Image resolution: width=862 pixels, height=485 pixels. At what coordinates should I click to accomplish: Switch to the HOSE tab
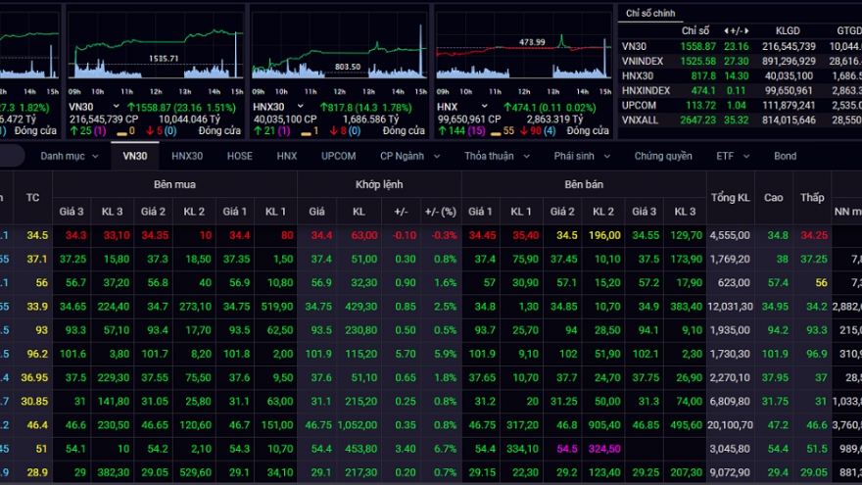pos(239,156)
